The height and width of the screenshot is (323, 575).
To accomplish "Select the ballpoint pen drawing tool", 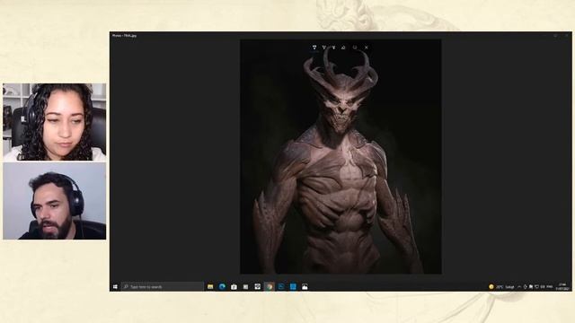I will (x=314, y=48).
